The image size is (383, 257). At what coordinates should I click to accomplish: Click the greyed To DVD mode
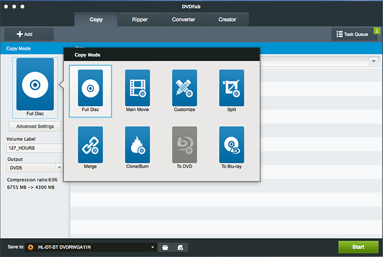(x=184, y=147)
